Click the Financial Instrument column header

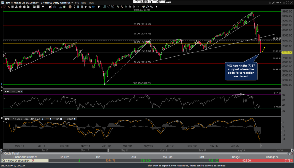25,157
